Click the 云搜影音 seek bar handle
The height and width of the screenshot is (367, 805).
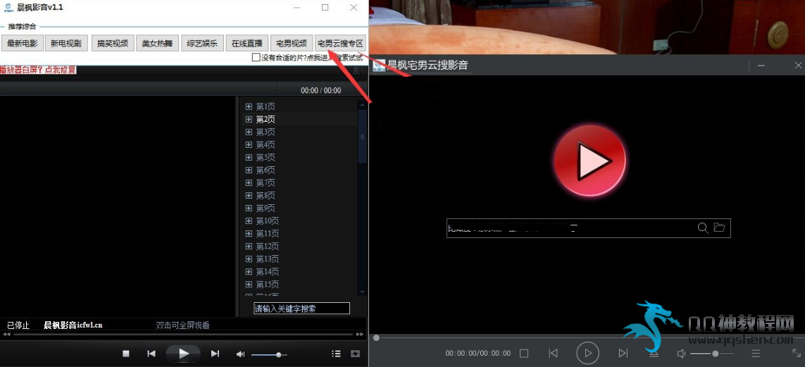point(376,337)
